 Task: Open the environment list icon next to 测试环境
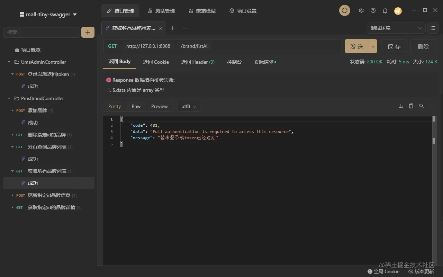433,28
